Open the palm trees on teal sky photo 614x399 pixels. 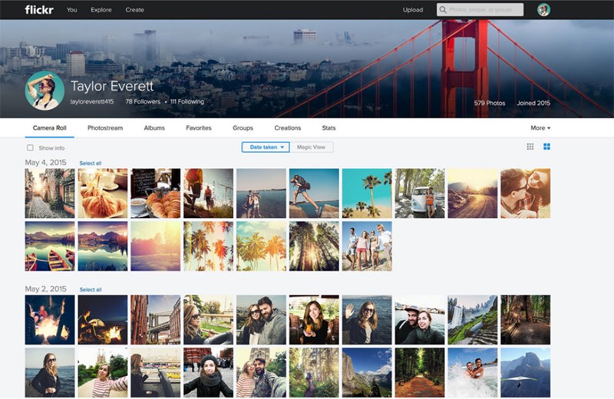click(367, 193)
